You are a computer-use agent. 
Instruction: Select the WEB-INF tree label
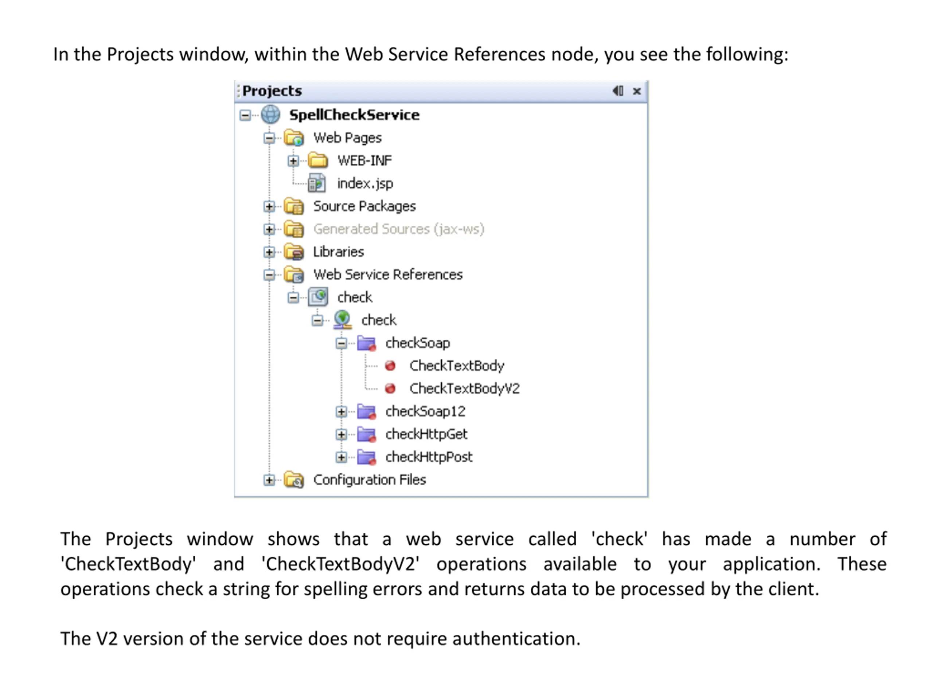tap(364, 161)
